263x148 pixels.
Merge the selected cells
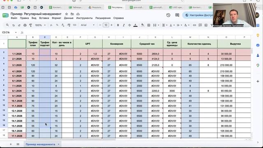tap(155, 25)
